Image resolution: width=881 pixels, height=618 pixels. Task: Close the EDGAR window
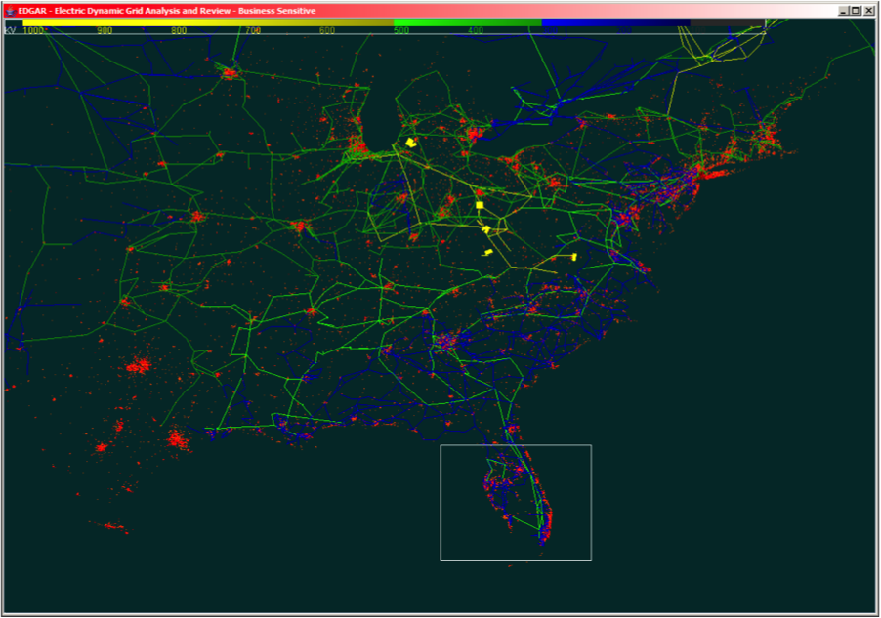pos(869,11)
